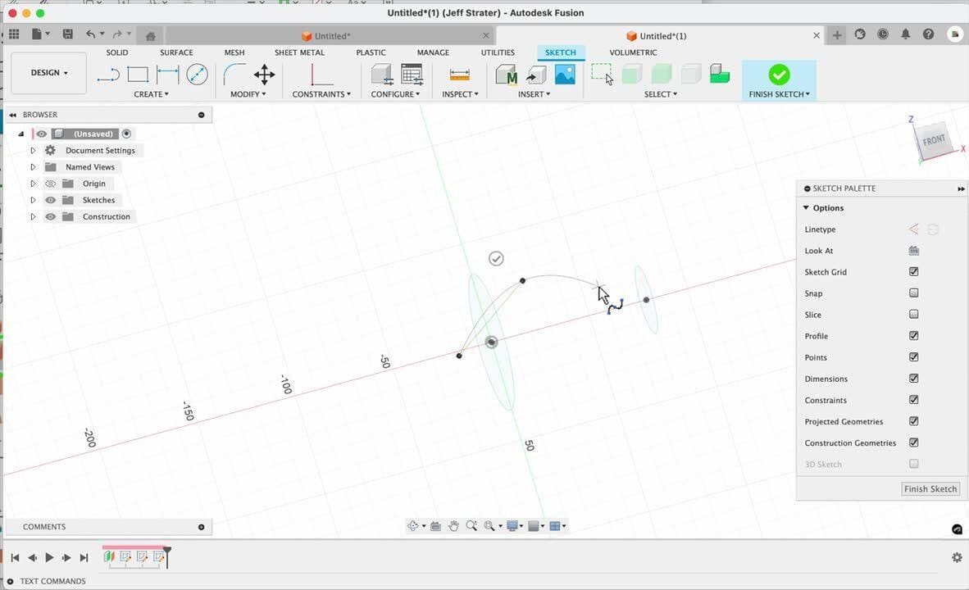Switch to the MESH tab
The image size is (969, 590).
(x=234, y=52)
